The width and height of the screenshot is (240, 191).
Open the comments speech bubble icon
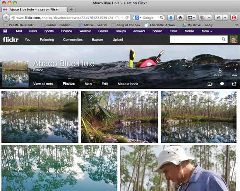(222, 84)
